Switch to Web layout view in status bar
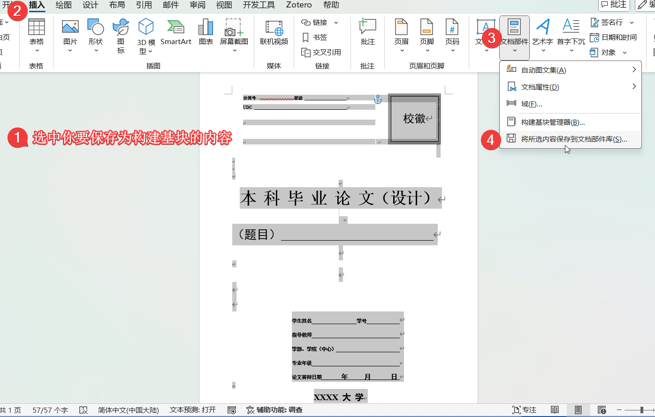The image size is (655, 417). [602, 410]
